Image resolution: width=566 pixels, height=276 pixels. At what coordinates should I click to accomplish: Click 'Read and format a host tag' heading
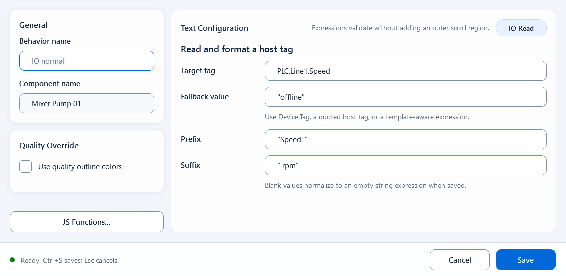tap(237, 50)
